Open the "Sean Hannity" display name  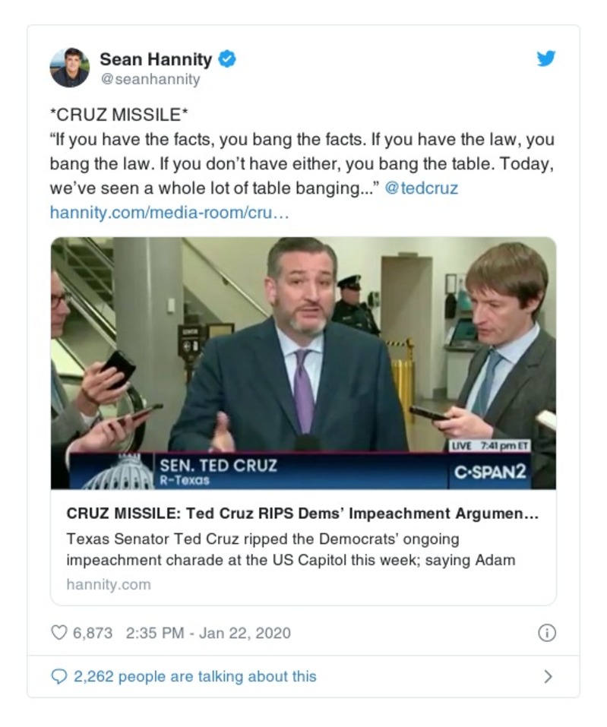[157, 58]
